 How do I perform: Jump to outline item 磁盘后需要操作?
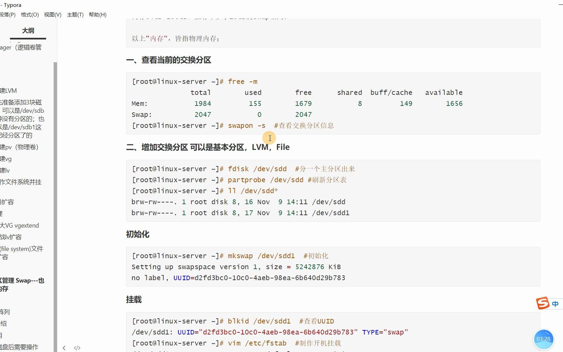pos(19,347)
